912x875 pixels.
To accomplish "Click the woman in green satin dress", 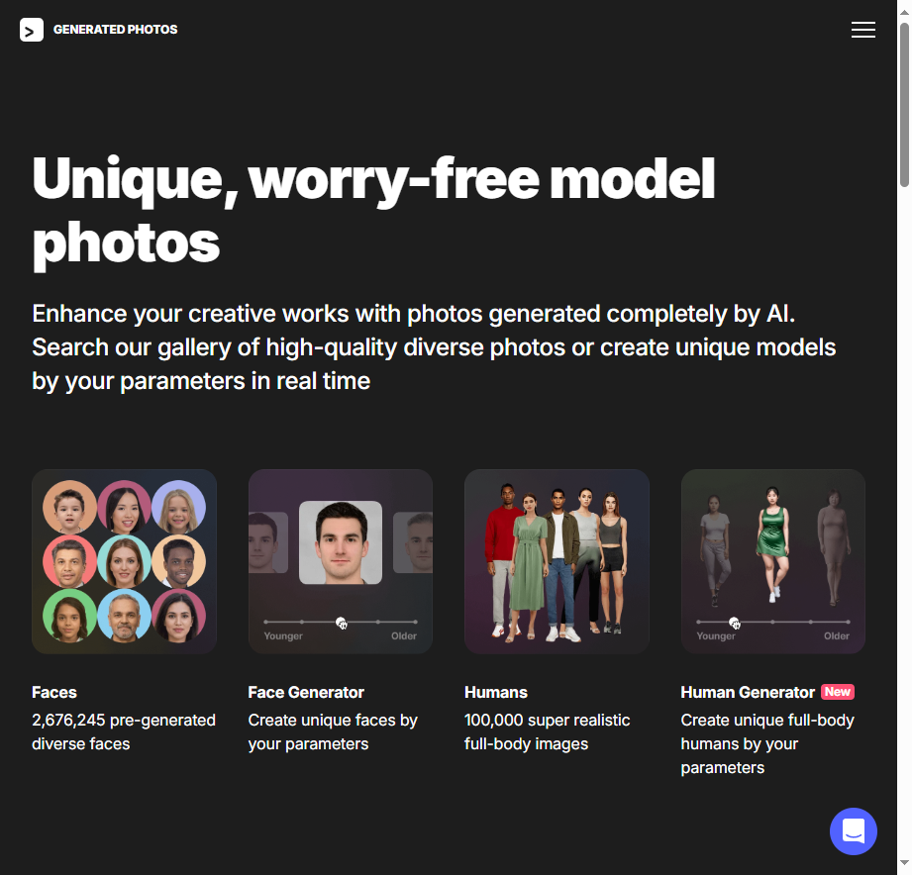I will (x=772, y=543).
